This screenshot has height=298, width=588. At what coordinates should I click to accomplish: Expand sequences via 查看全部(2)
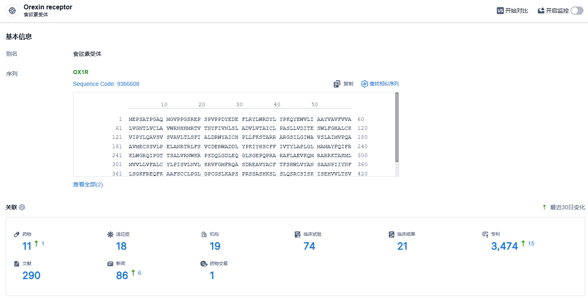88,184
